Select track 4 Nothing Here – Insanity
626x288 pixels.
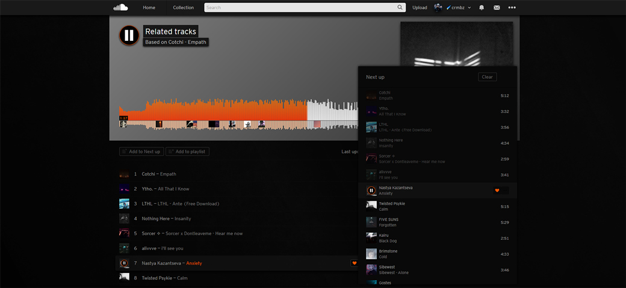coord(235,219)
